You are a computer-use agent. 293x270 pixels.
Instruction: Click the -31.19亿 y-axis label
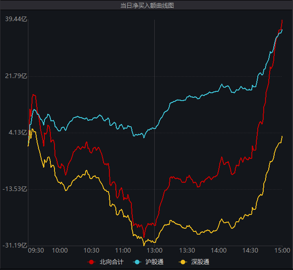(15, 245)
